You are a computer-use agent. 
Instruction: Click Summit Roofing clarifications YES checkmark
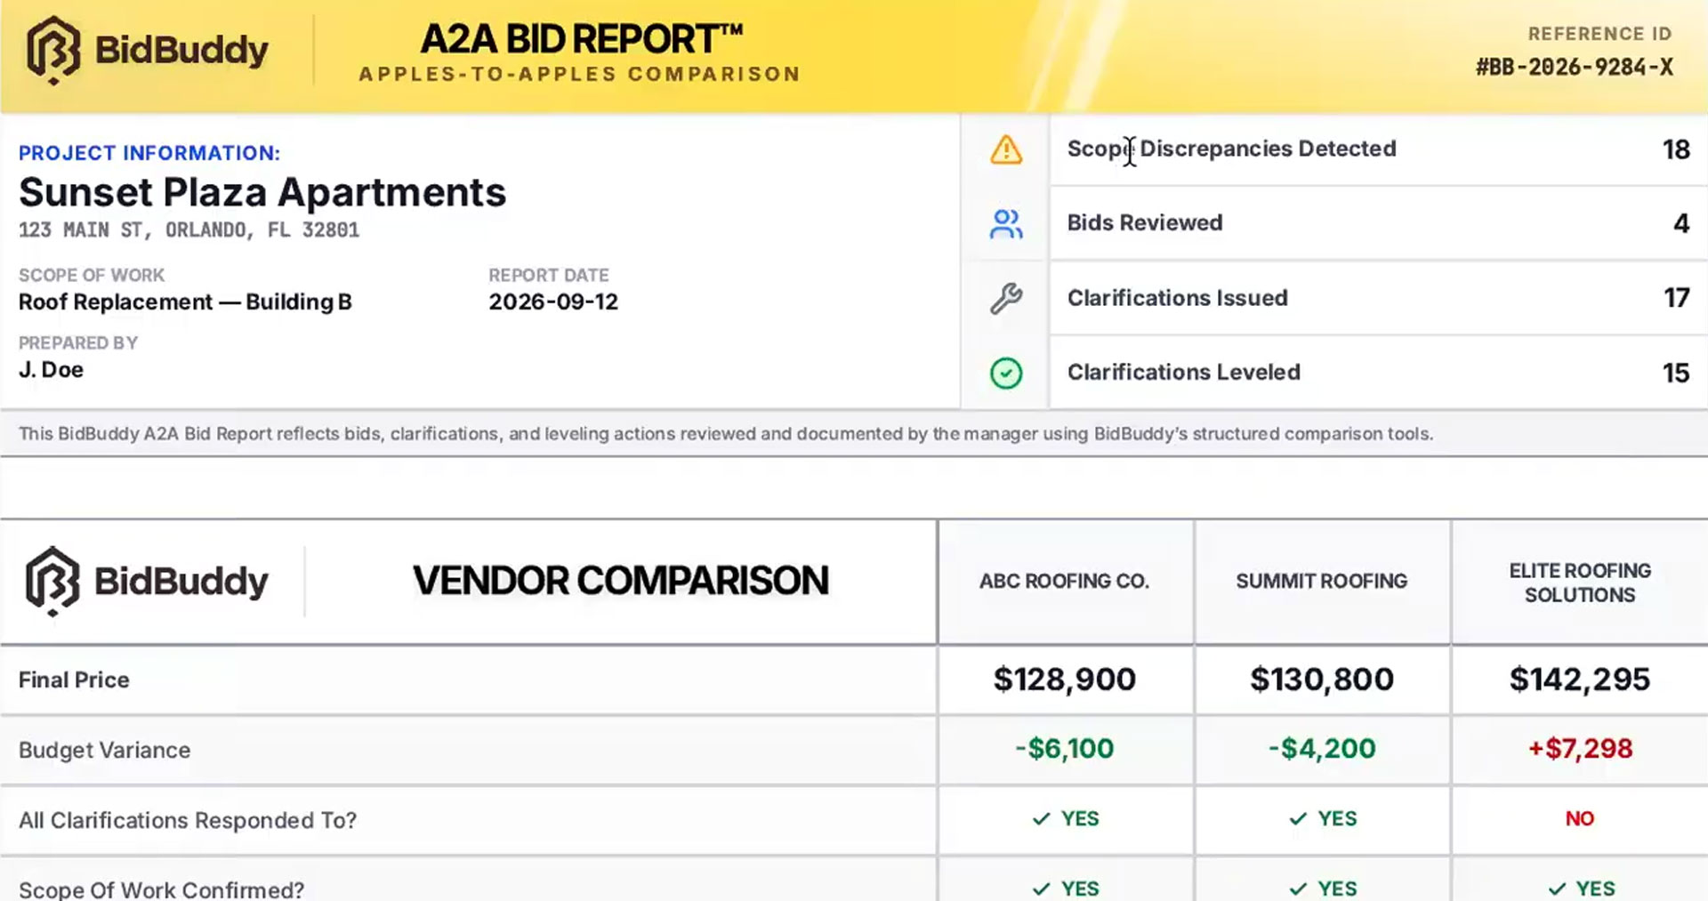coord(1298,818)
